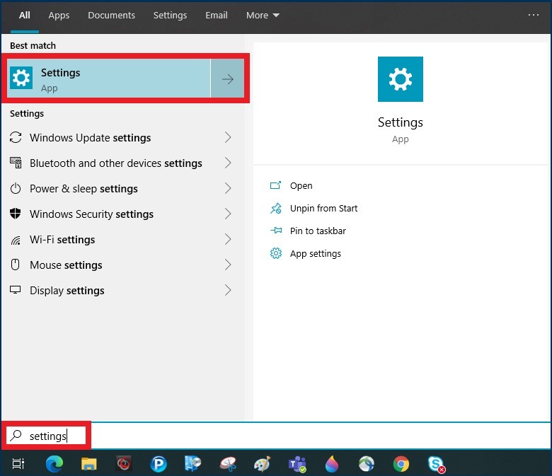The height and width of the screenshot is (476, 552).
Task: Click the large Settings gear in preview pane
Action: click(400, 79)
